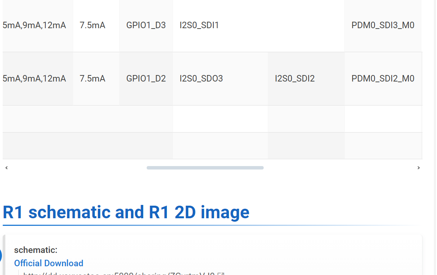Viewport: 437px width, 275px height.
Task: Open the Official Download link
Action: click(48, 263)
